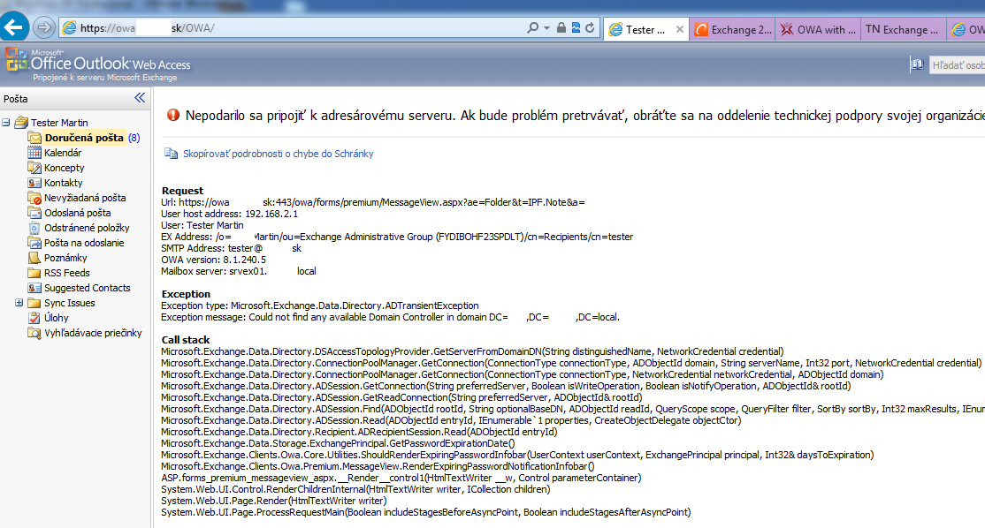Click the browser forward arrow button
This screenshot has width=985, height=528.
click(x=43, y=27)
